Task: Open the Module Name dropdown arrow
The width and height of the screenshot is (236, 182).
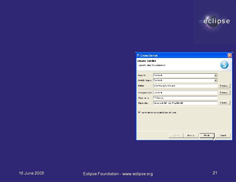Action: [215, 80]
